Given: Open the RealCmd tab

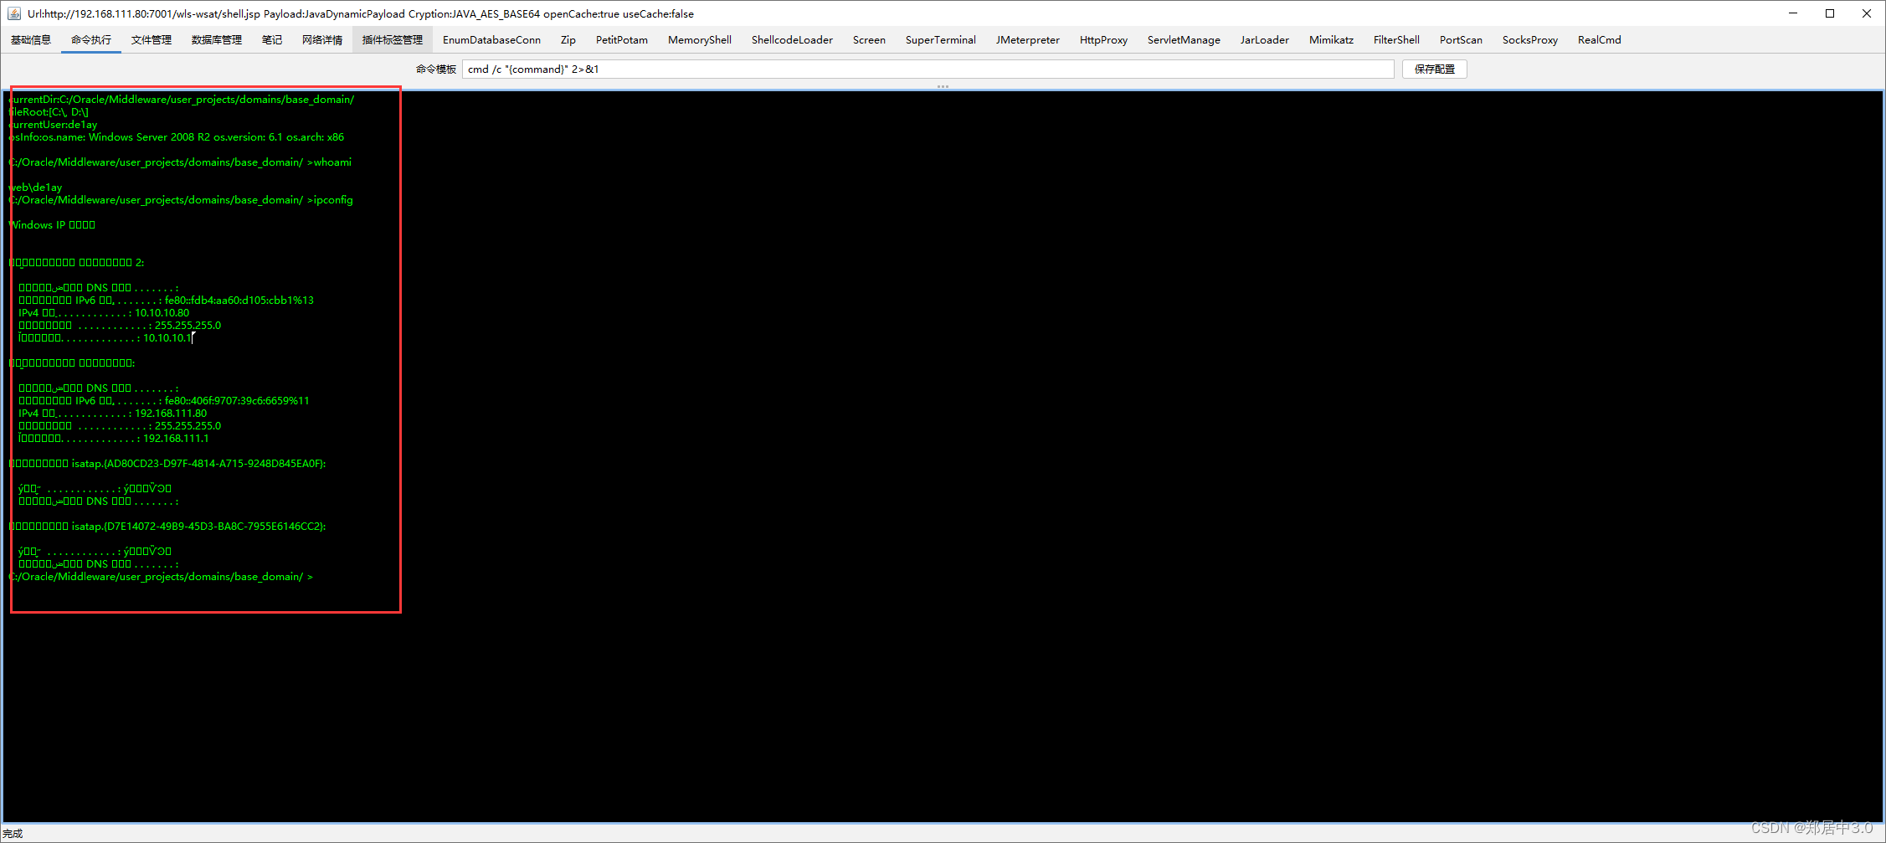Looking at the screenshot, I should tap(1599, 40).
